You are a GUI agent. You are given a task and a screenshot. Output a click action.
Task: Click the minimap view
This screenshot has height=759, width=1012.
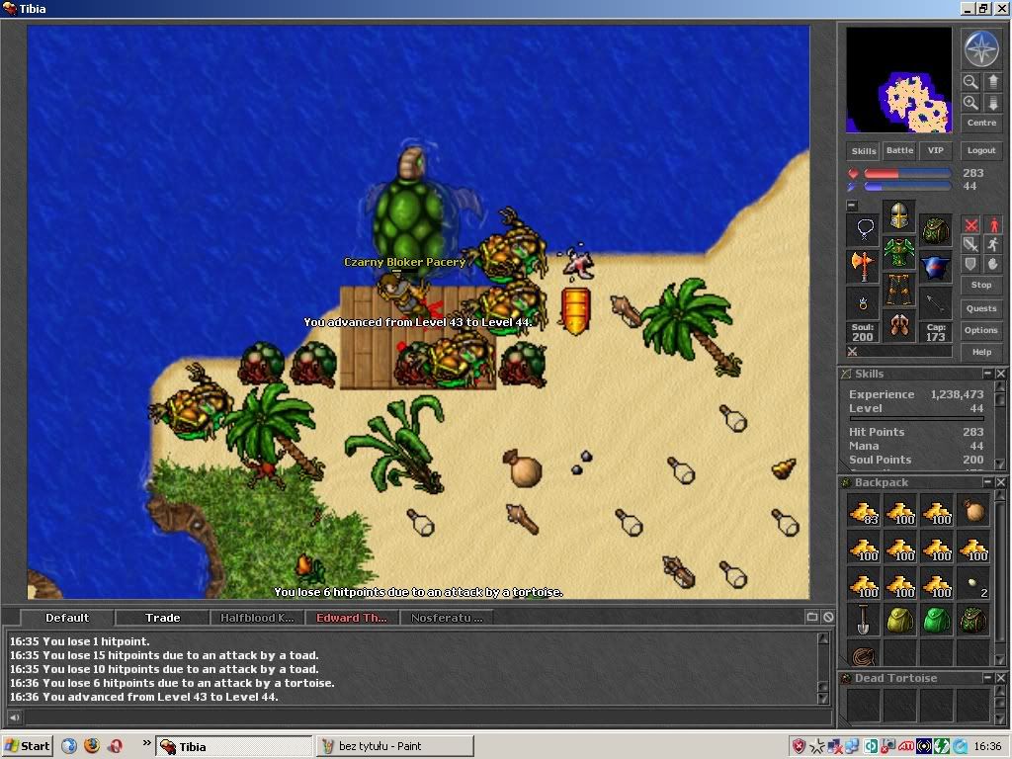coord(898,80)
